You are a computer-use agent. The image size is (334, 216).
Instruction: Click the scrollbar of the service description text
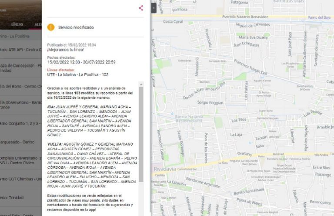[140, 139]
